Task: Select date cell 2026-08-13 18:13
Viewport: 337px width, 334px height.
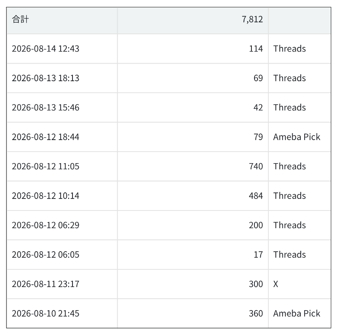Action: (x=62, y=78)
